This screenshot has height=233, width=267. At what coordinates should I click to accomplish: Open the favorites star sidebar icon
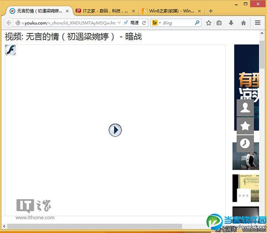245,126
